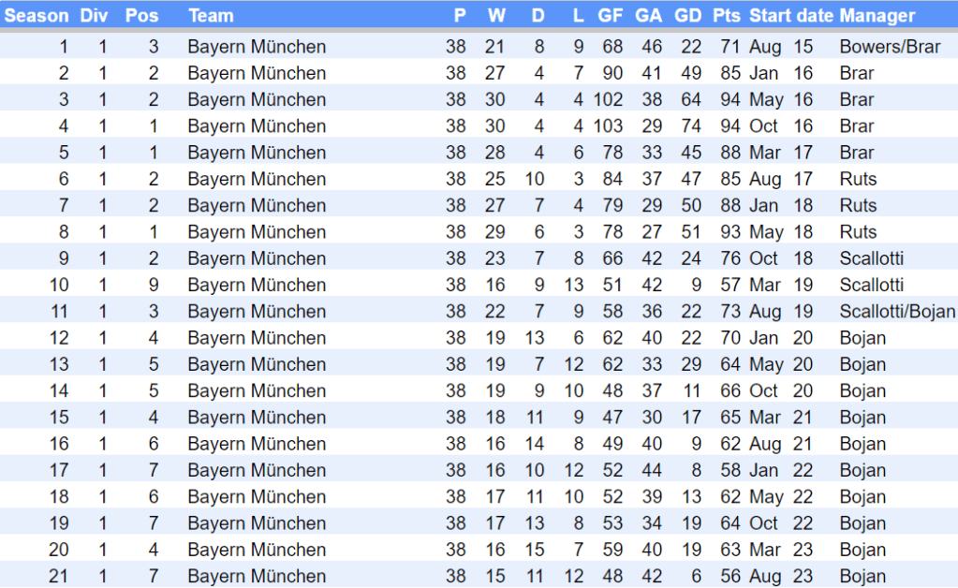The height and width of the screenshot is (588, 958).
Task: Select the GF column header
Action: (x=610, y=16)
